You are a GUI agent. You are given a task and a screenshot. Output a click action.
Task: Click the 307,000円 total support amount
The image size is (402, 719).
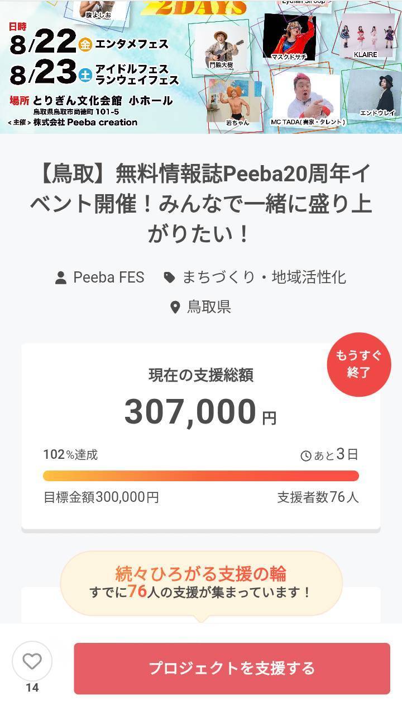click(200, 412)
